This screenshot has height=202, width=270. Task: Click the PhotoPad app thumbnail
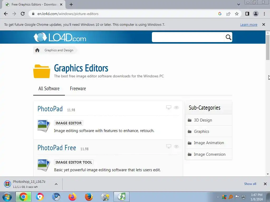click(44, 126)
